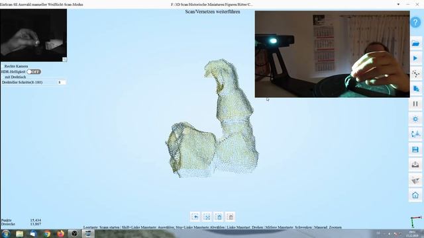Click the turntable alignment icon above the save icon
424x238 pixels.
[415, 134]
